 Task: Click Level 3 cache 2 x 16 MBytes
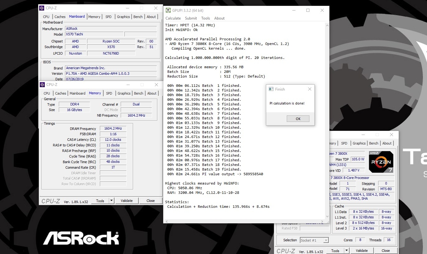[363, 228]
